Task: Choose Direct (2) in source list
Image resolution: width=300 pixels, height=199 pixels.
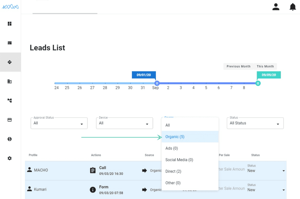Action: coord(173,171)
